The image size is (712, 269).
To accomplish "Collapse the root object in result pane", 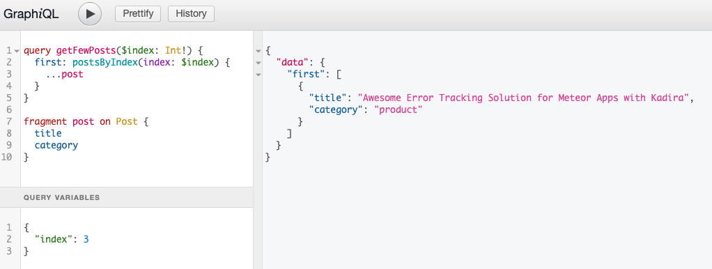I will coord(258,50).
